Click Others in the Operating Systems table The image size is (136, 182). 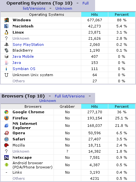(19, 81)
